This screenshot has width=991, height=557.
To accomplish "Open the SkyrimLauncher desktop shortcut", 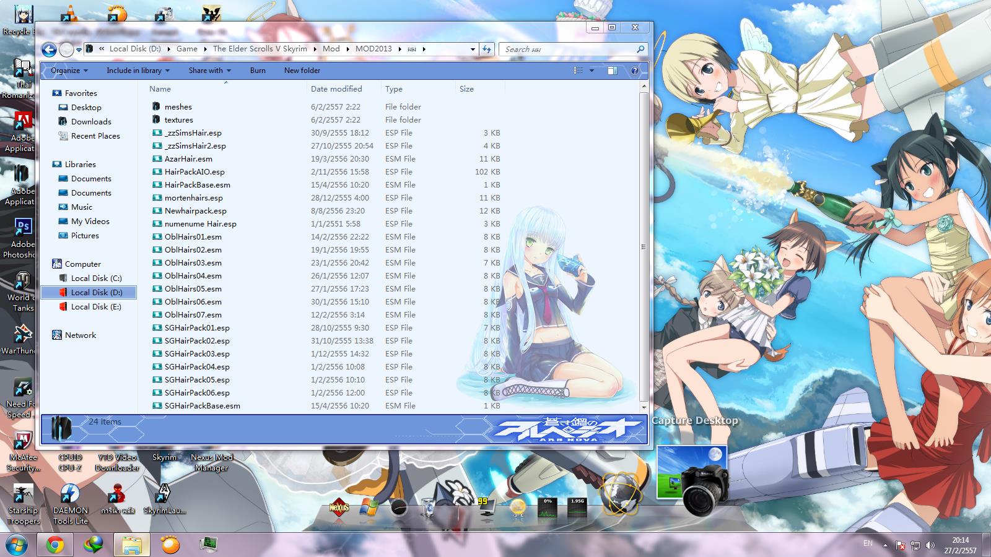I will coord(164,499).
